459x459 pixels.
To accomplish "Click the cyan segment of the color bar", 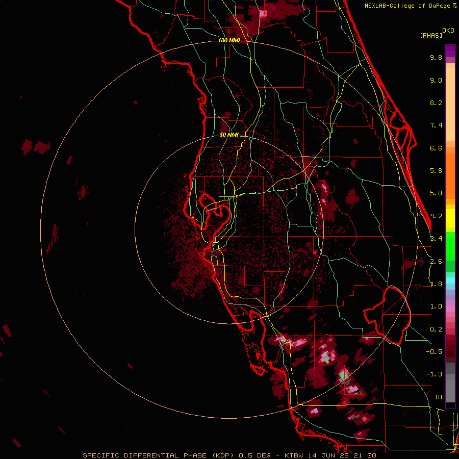I will coord(450,280).
